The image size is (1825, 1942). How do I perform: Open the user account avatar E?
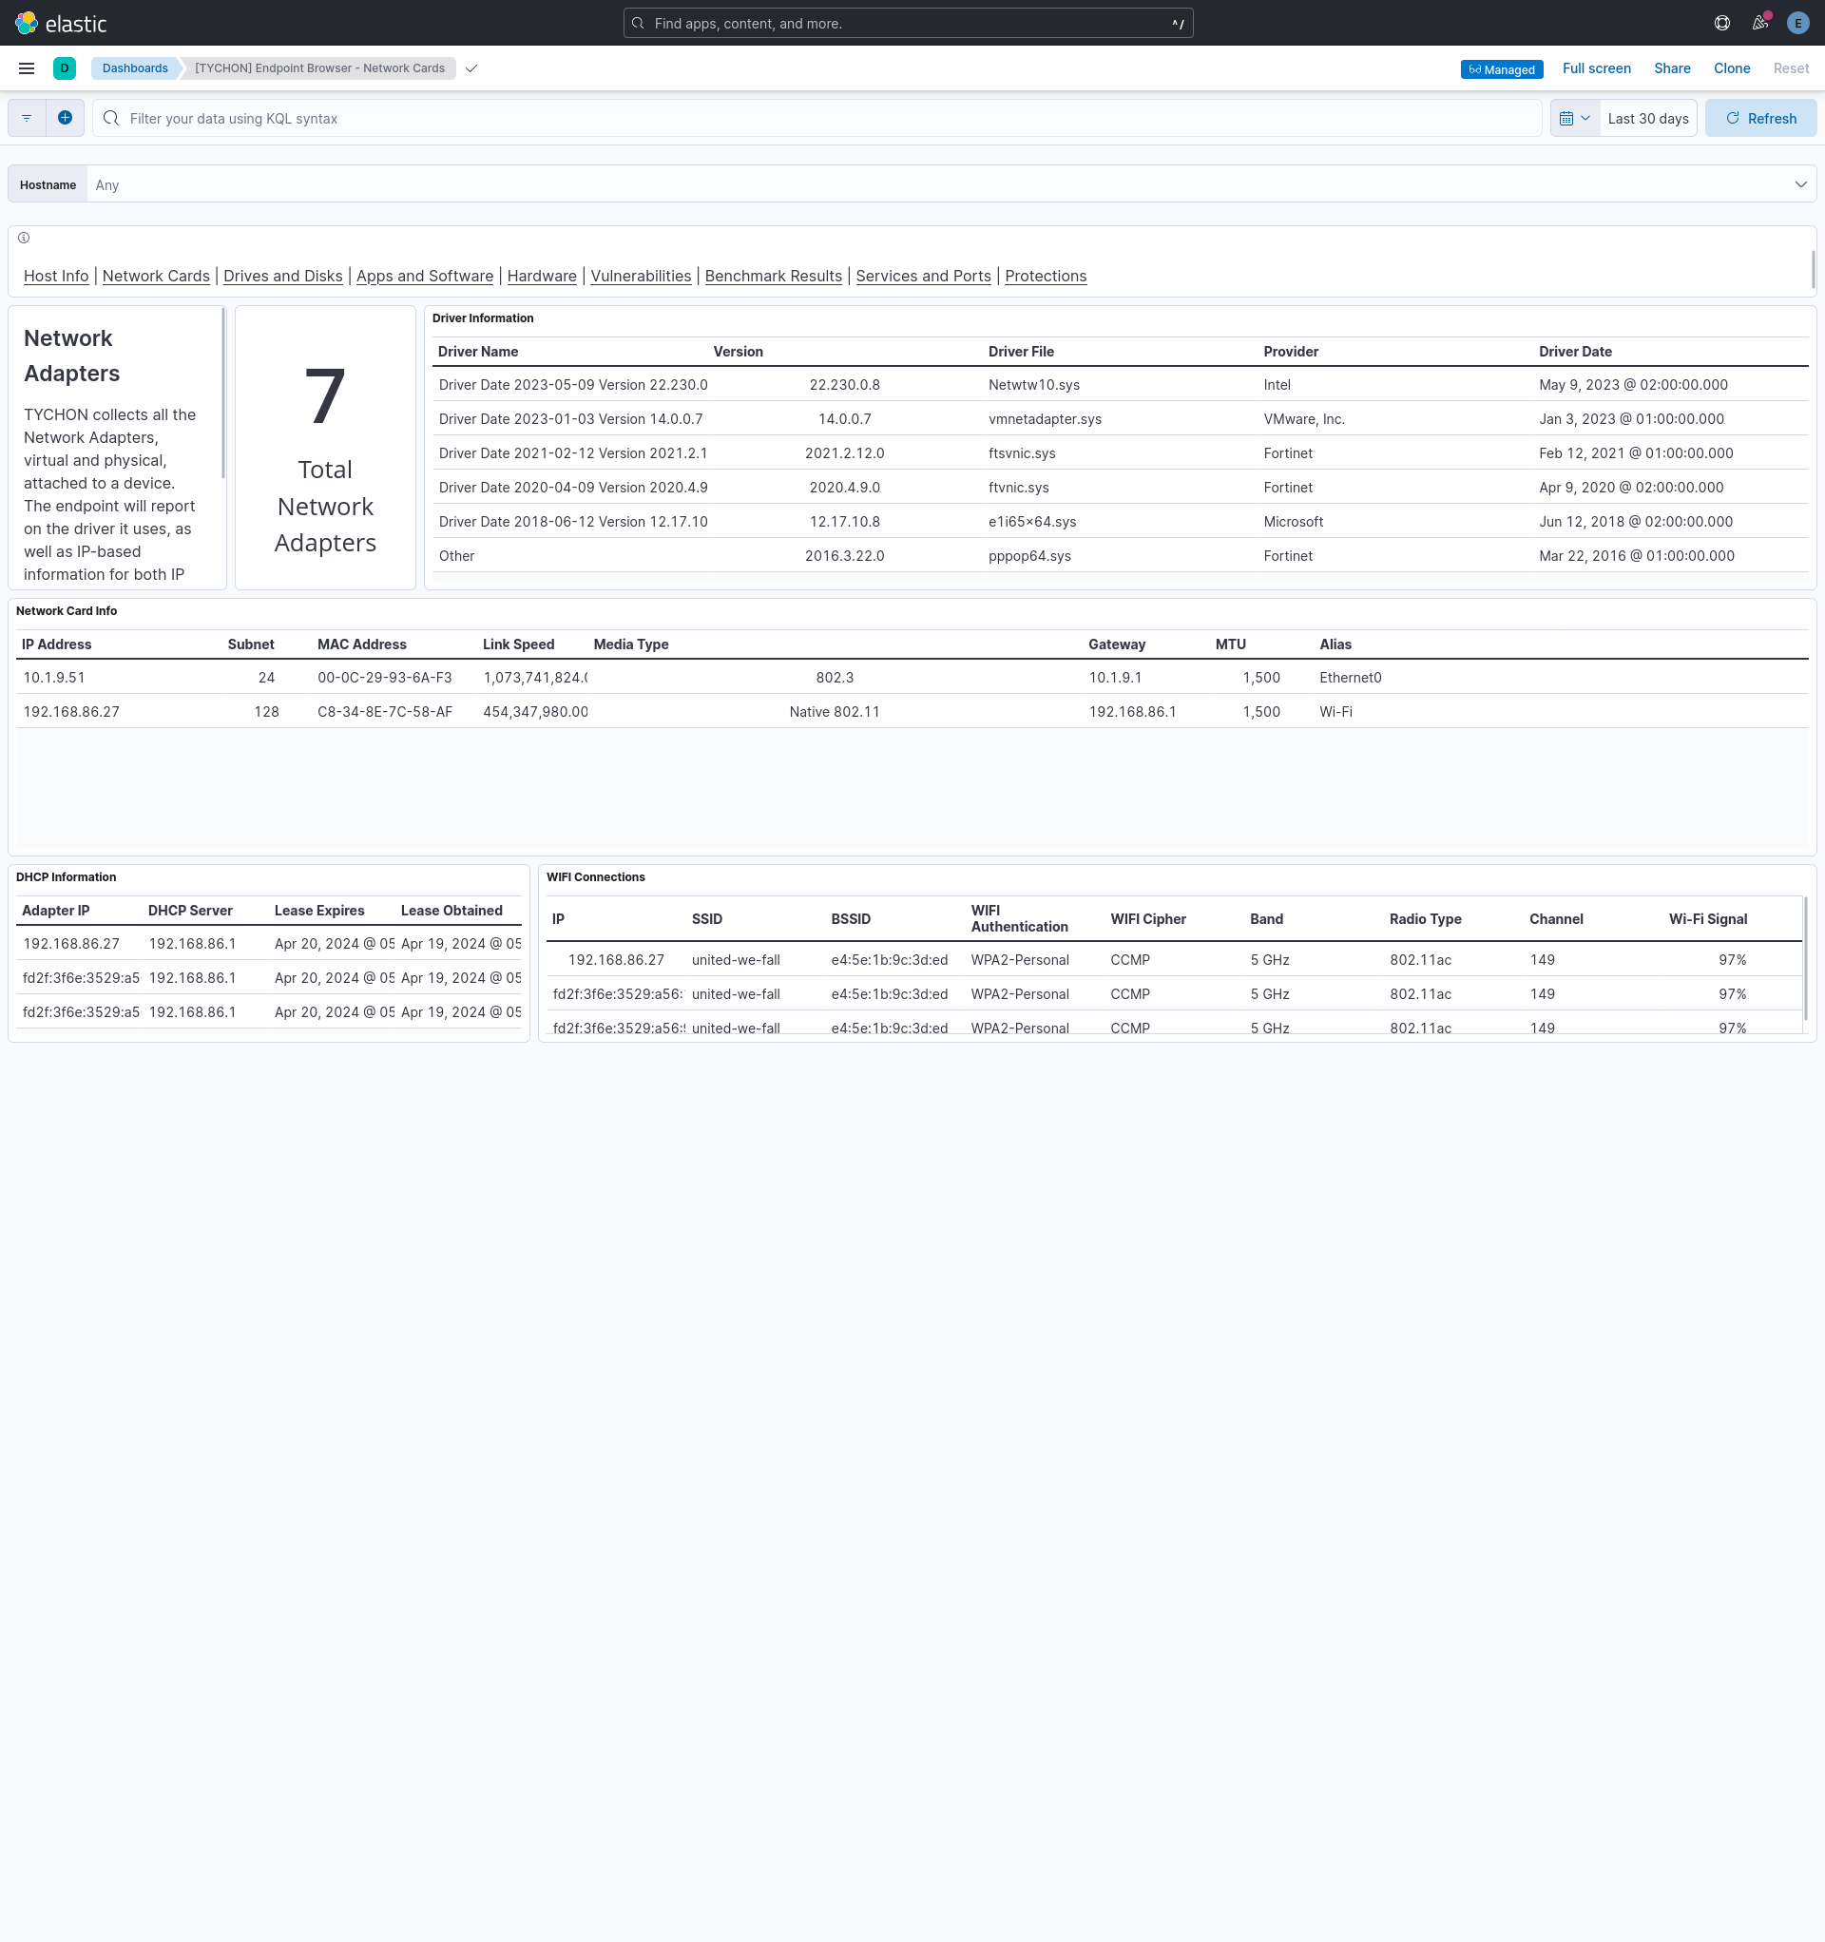coord(1797,23)
